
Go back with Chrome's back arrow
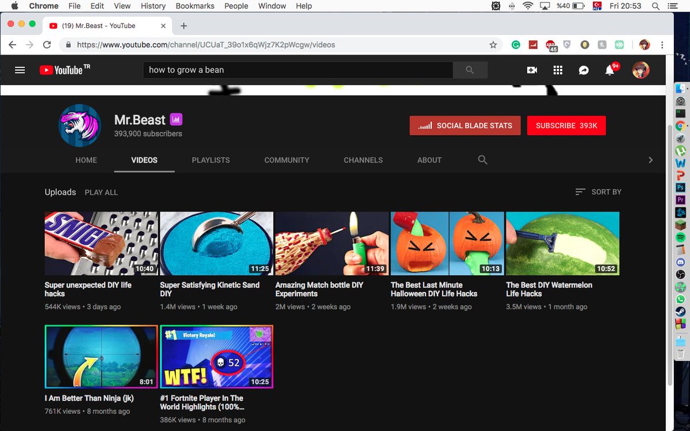(13, 45)
